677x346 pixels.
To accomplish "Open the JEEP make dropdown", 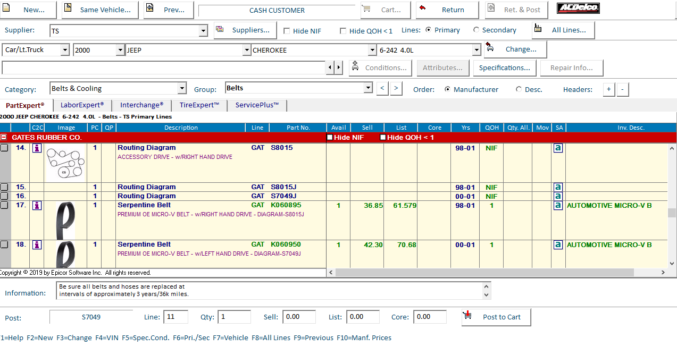I will [x=247, y=50].
